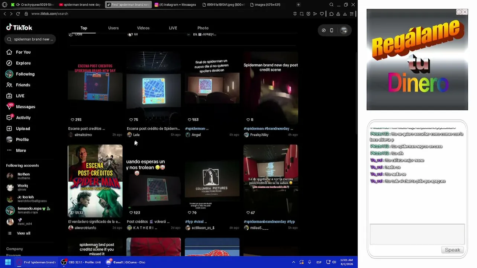Click the www.tiktok.com/search address bar
This screenshot has height=268, width=477.
tap(49, 14)
